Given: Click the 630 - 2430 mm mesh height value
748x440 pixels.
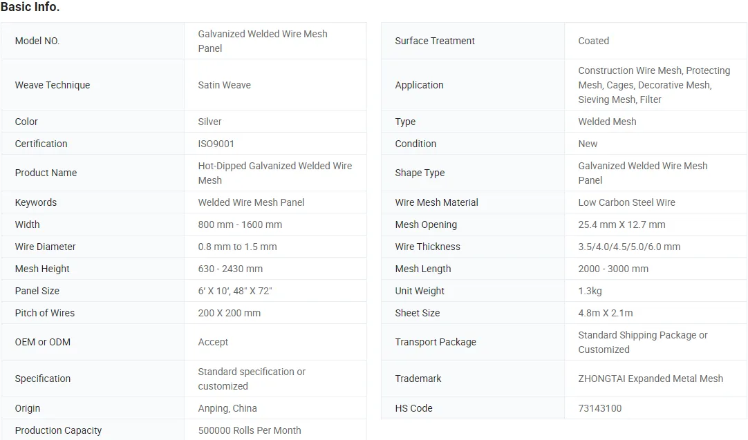Looking at the screenshot, I should pos(230,269).
